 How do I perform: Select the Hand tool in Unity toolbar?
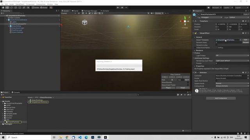click(x=3, y=8)
